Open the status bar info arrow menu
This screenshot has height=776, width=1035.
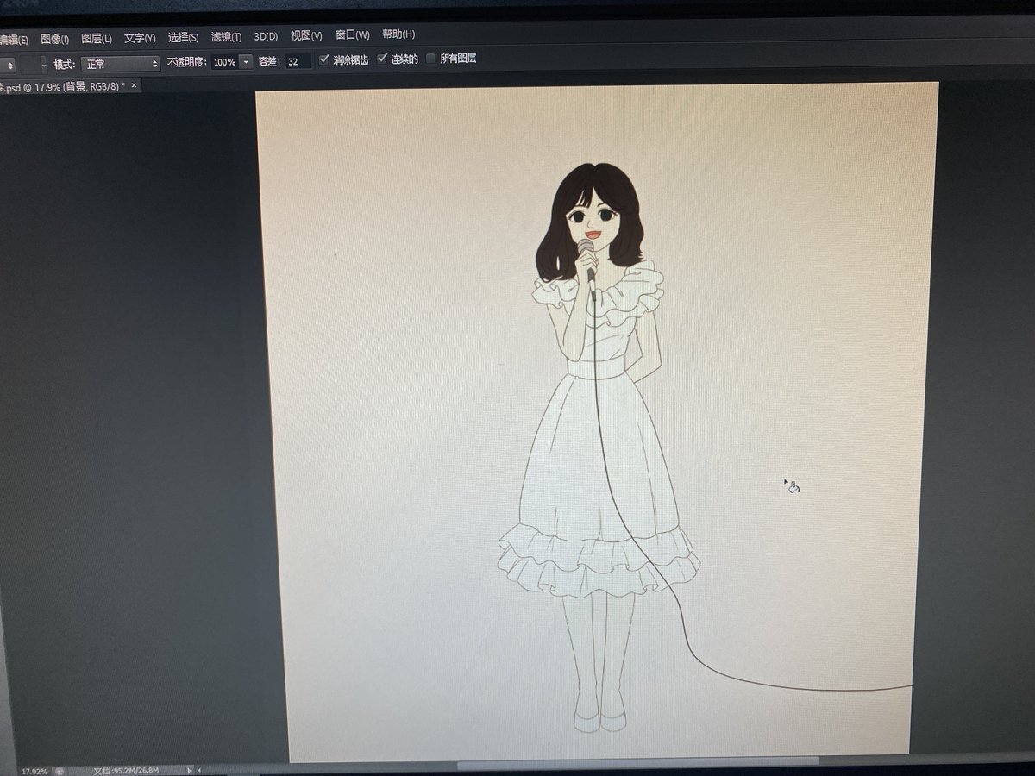coord(189,769)
